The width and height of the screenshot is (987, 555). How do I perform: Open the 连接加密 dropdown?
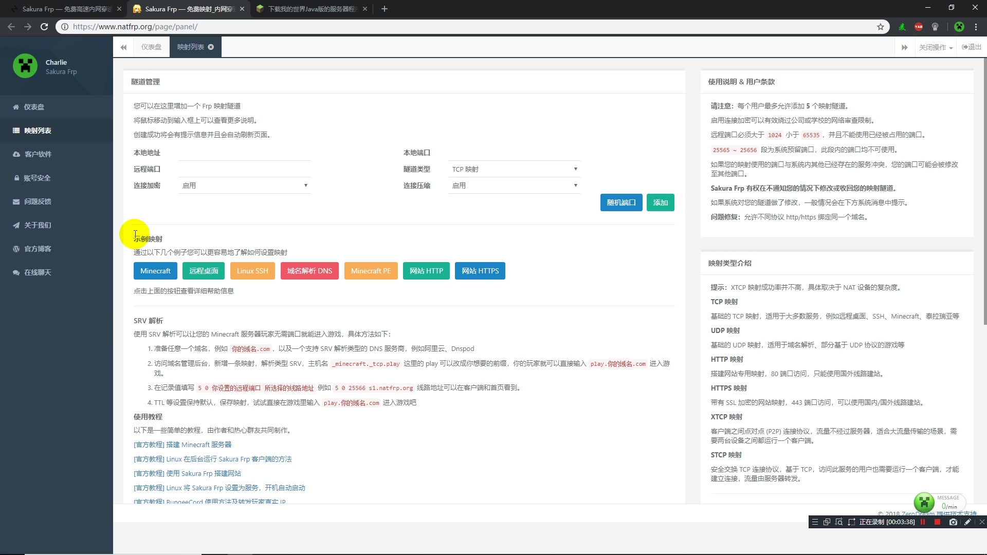pos(245,186)
